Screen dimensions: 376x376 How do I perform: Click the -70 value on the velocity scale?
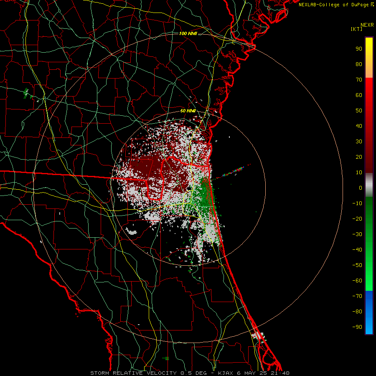pyautogui.click(x=357, y=296)
